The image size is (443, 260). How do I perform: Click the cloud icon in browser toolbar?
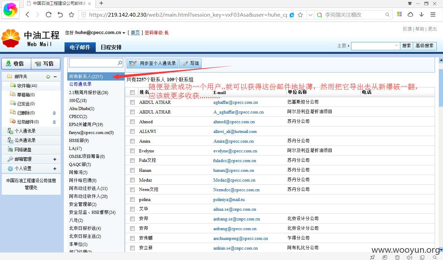[410, 15]
